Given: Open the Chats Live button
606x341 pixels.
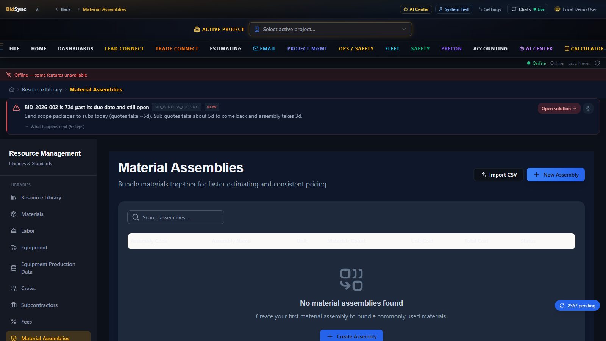Looking at the screenshot, I should point(528,9).
